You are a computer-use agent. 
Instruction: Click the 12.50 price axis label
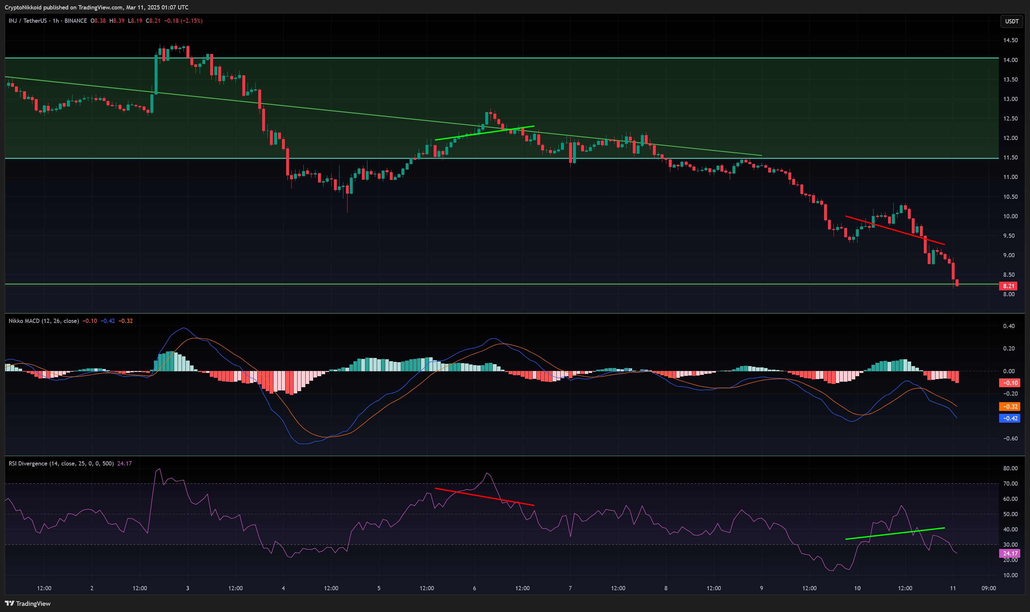(1010, 118)
